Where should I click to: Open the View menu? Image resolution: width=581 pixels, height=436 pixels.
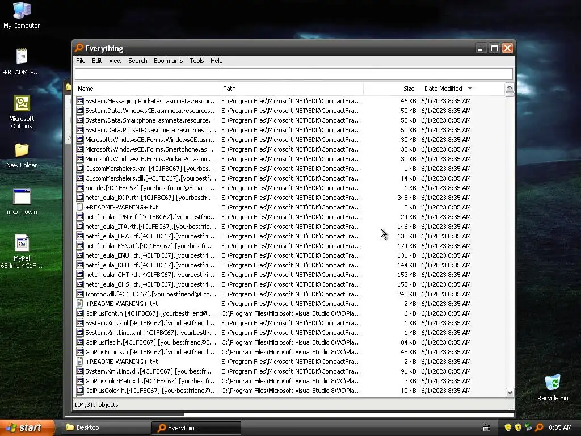(x=115, y=61)
